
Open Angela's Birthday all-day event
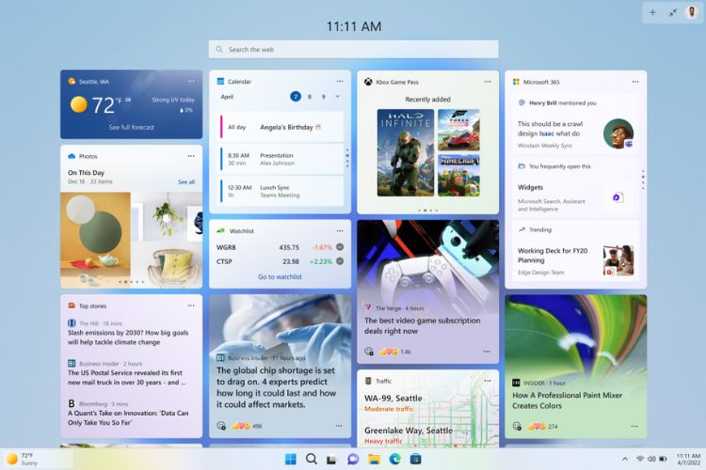point(281,127)
